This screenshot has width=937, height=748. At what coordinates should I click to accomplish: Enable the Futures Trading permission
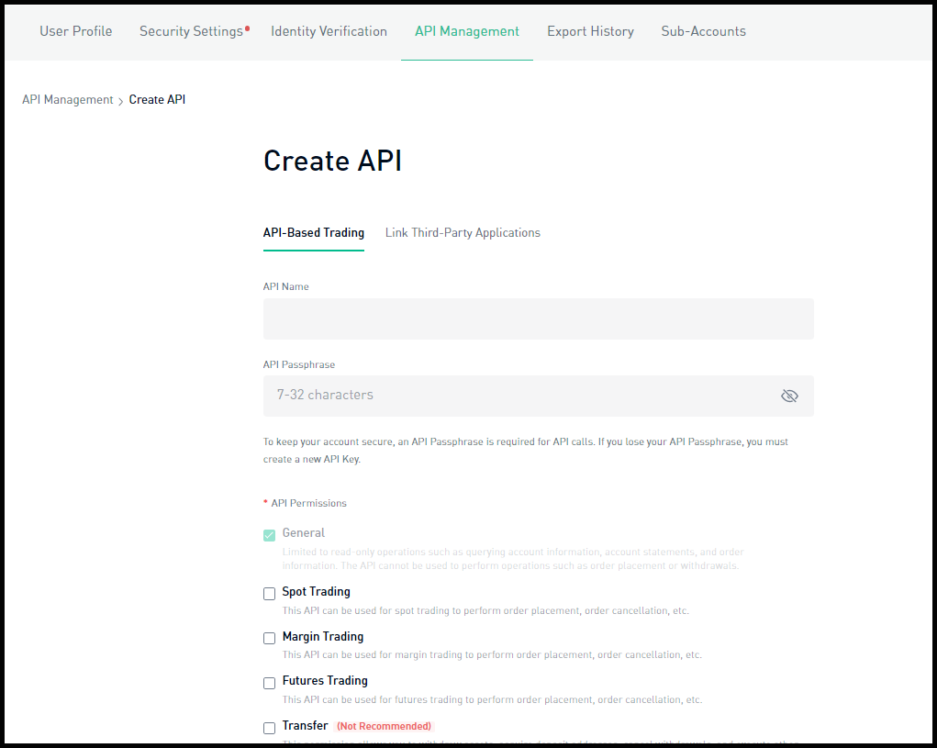(269, 683)
